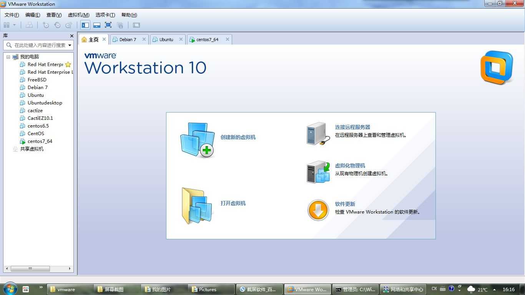Image resolution: width=525 pixels, height=295 pixels.
Task: Click the library horizontal scrollbar thumb
Action: click(30, 268)
